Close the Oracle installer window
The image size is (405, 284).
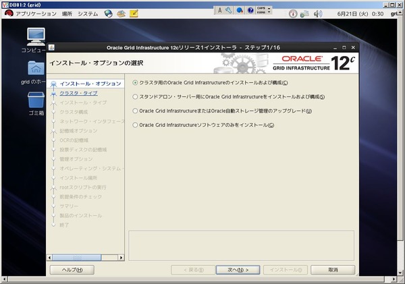click(x=353, y=48)
